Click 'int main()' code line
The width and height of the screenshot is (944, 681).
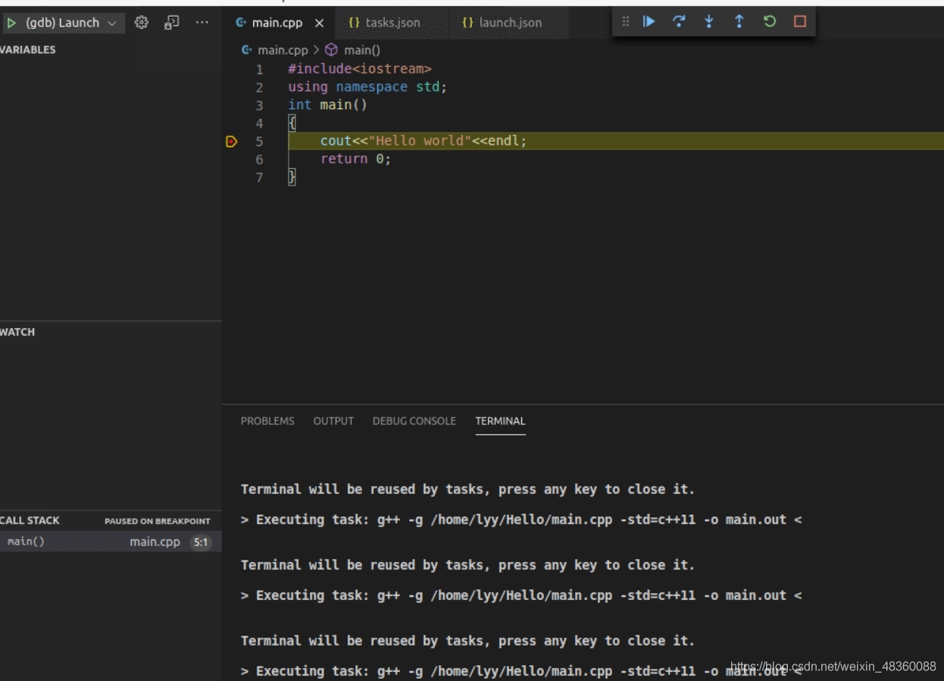point(327,105)
